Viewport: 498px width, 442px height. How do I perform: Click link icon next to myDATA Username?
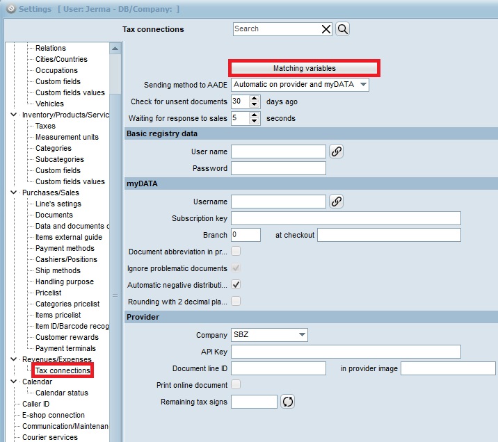pos(337,201)
